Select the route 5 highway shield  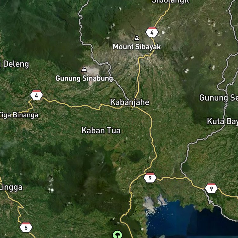click(x=26, y=227)
